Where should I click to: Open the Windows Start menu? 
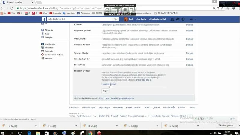pyautogui.click(x=3, y=133)
